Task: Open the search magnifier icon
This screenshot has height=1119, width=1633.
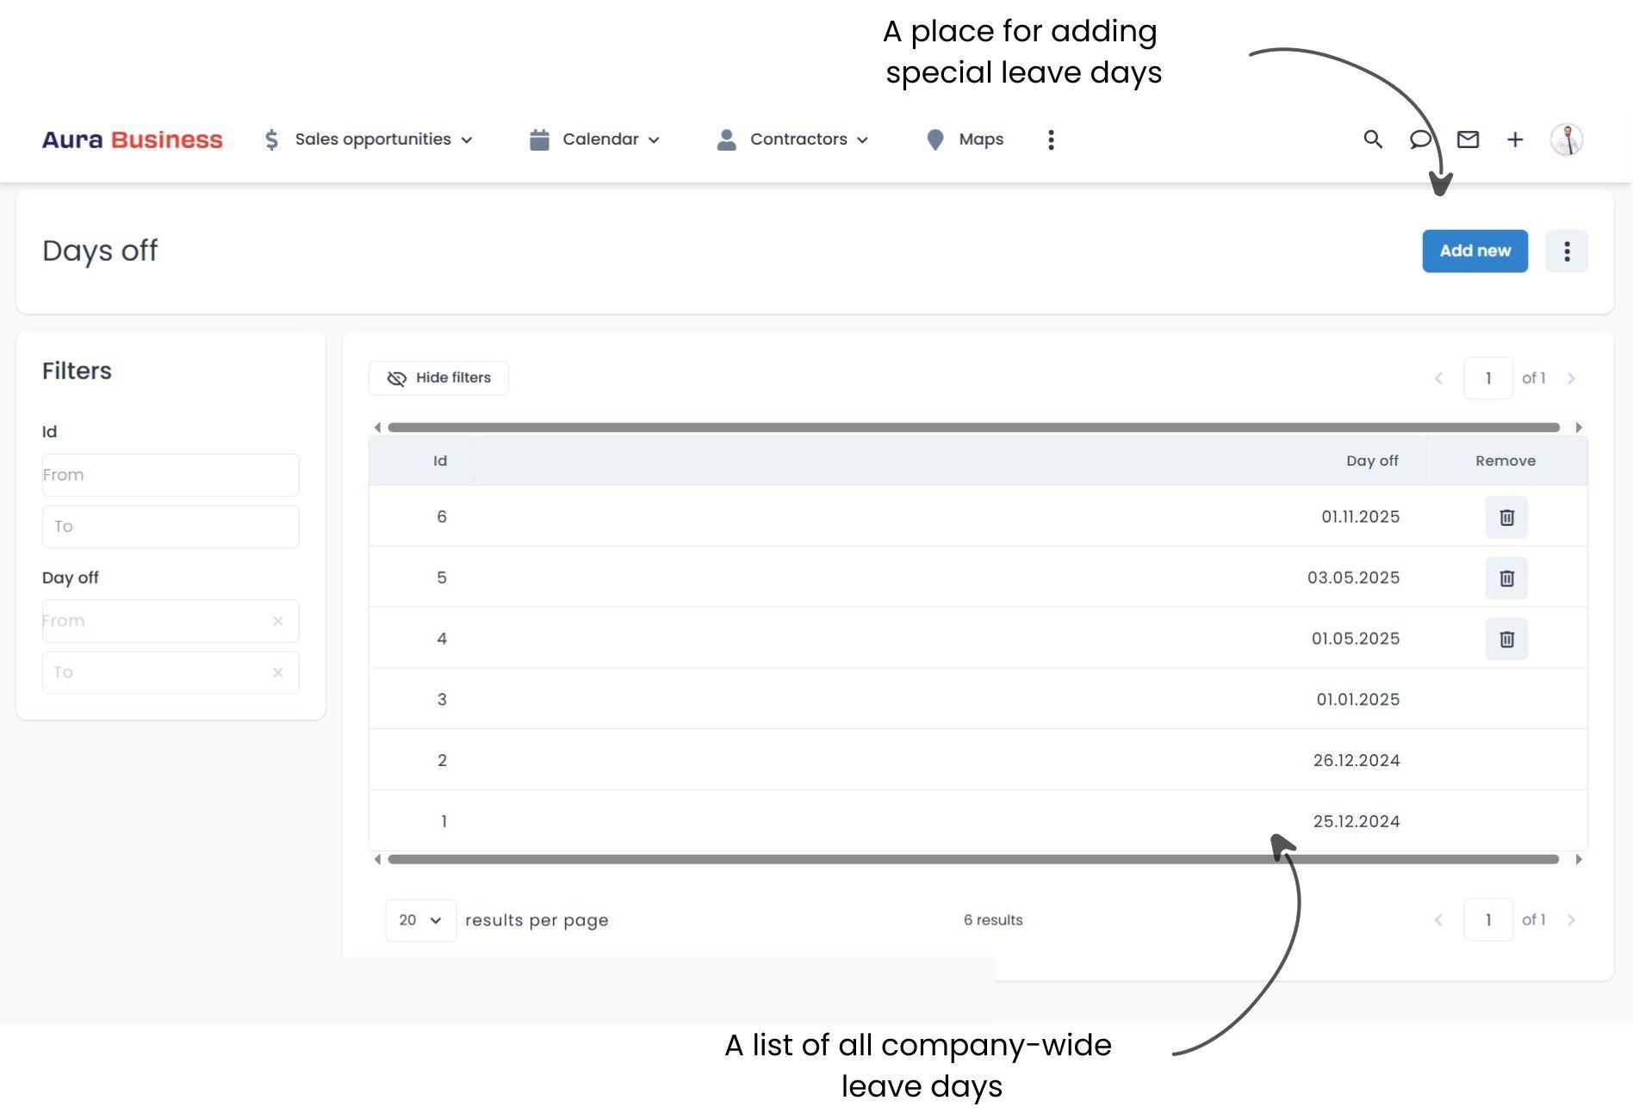Action: point(1373,139)
